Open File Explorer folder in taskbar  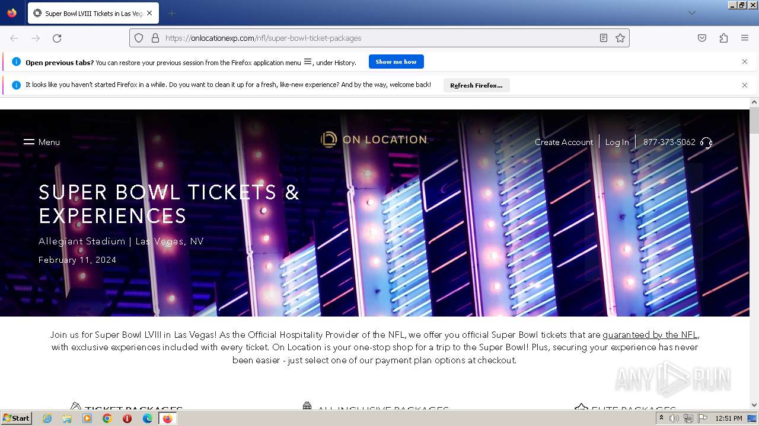pyautogui.click(x=67, y=418)
